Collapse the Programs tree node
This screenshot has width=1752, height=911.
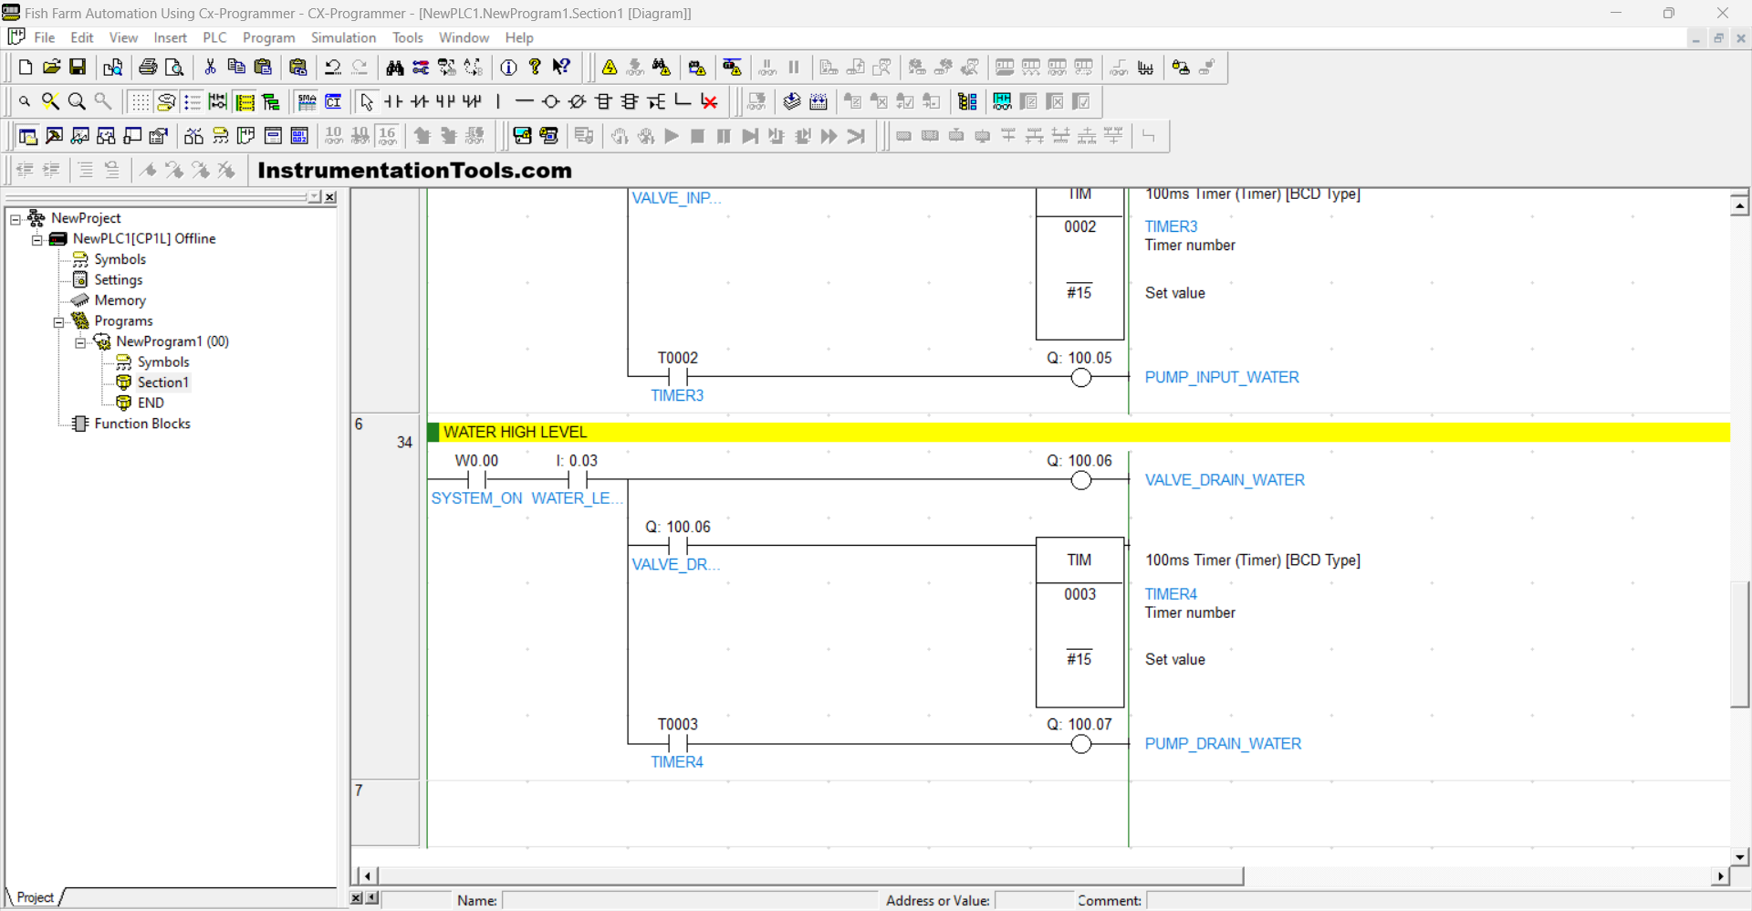[x=59, y=321]
